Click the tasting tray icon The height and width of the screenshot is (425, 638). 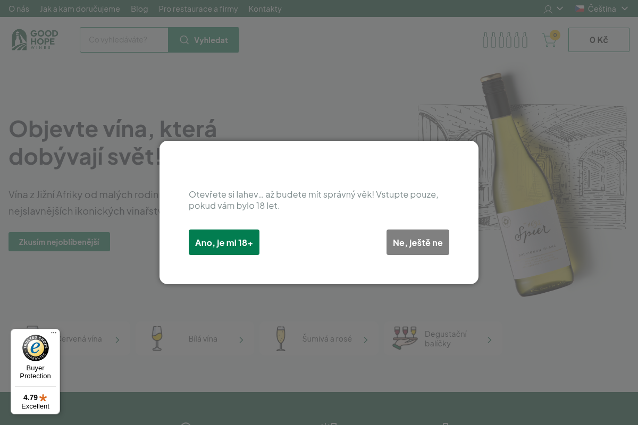click(405, 338)
